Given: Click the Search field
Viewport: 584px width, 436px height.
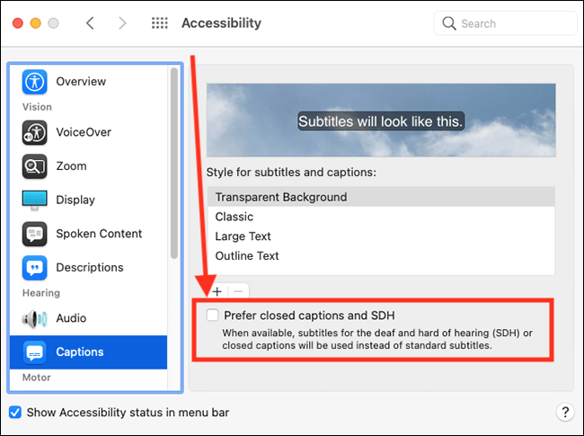Looking at the screenshot, I should click(506, 23).
